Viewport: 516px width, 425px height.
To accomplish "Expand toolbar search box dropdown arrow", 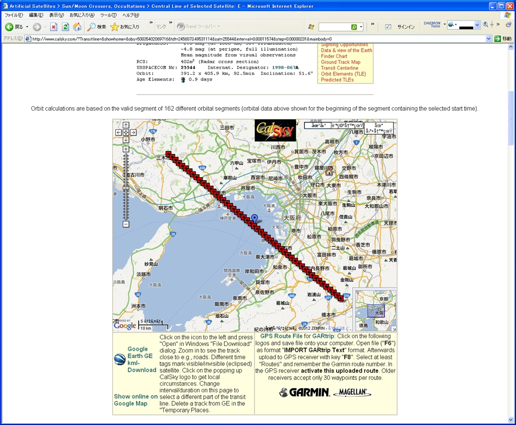I will [x=361, y=27].
